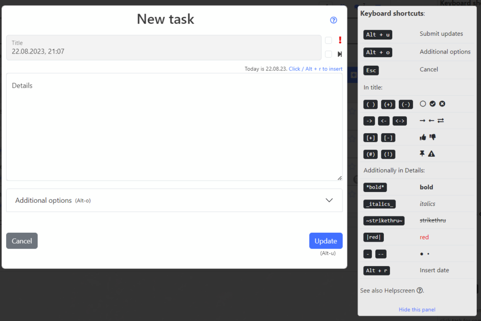Screen dimensions: 481x321
Task: Click the Additional options chevron arrow
Action: tap(329, 200)
